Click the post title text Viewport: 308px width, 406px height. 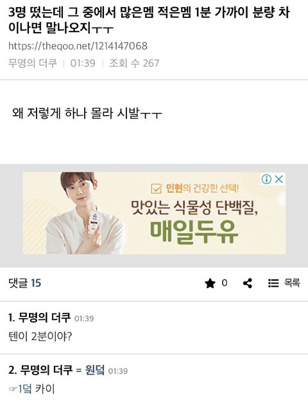pyautogui.click(x=149, y=21)
